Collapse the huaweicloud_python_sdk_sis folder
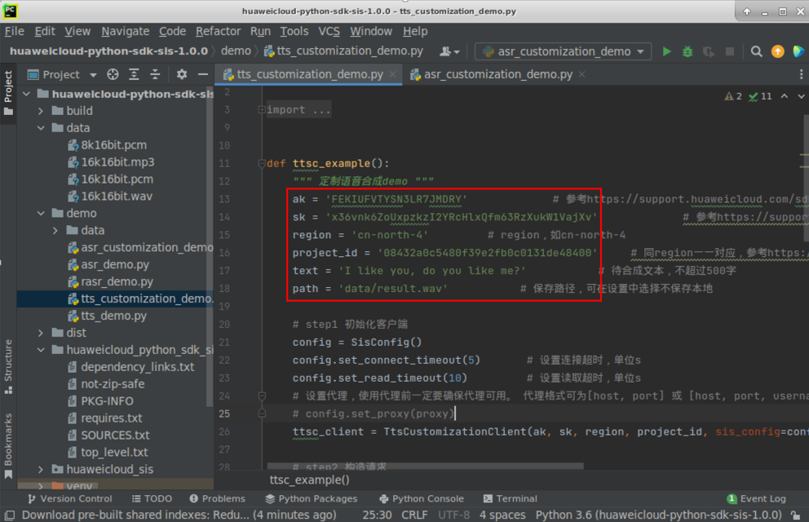This screenshot has width=809, height=522. click(x=41, y=350)
